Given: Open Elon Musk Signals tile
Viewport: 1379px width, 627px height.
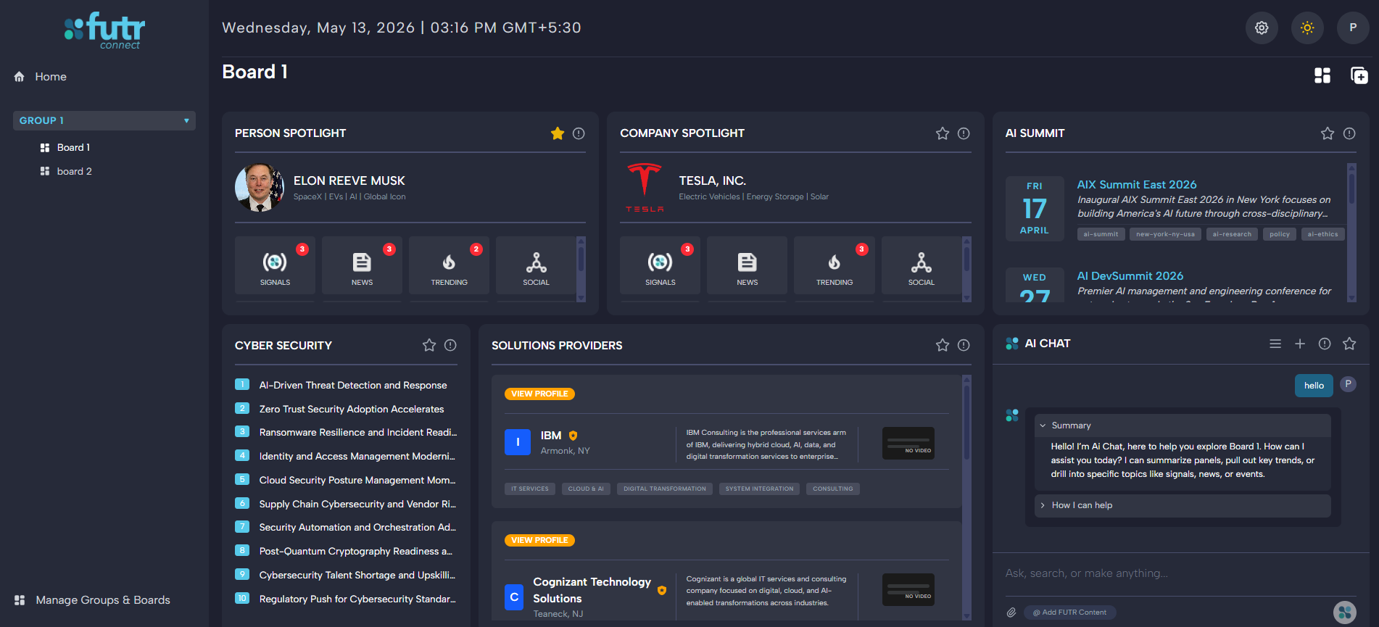Looking at the screenshot, I should tap(275, 265).
